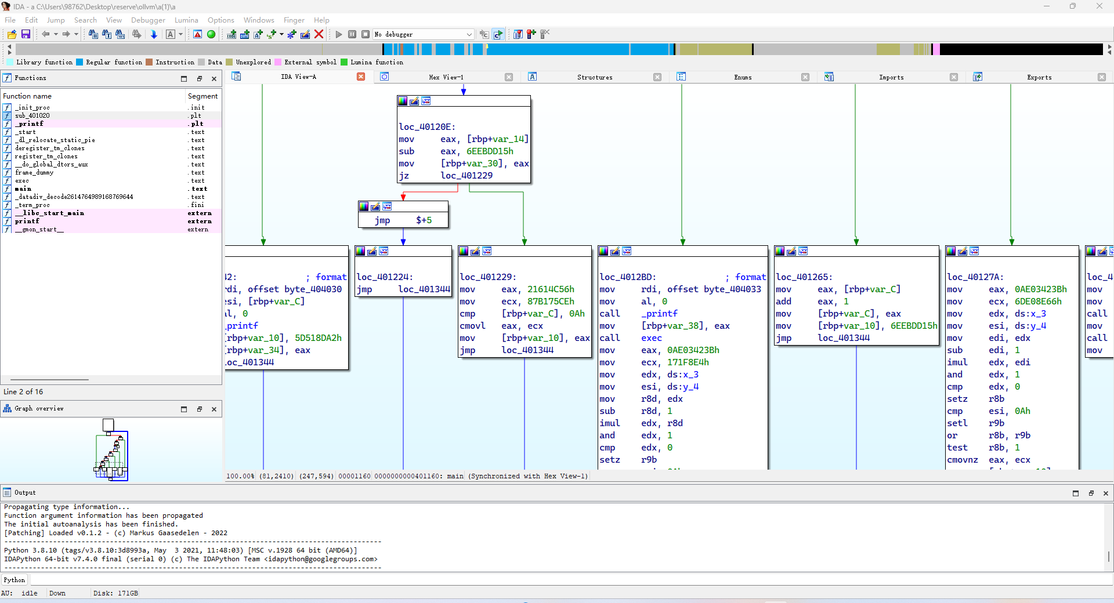Viewport: 1114px width, 603px height.
Task: Click edit group icon in loc_401229 block
Action: (475, 251)
